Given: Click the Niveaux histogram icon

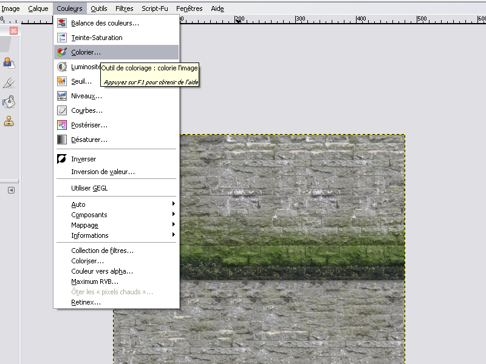Looking at the screenshot, I should [x=61, y=96].
